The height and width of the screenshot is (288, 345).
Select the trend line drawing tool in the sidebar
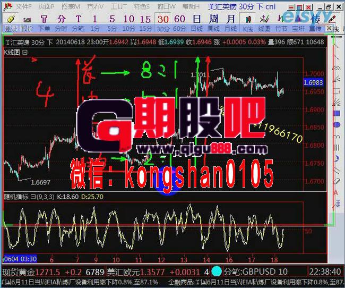point(336,47)
